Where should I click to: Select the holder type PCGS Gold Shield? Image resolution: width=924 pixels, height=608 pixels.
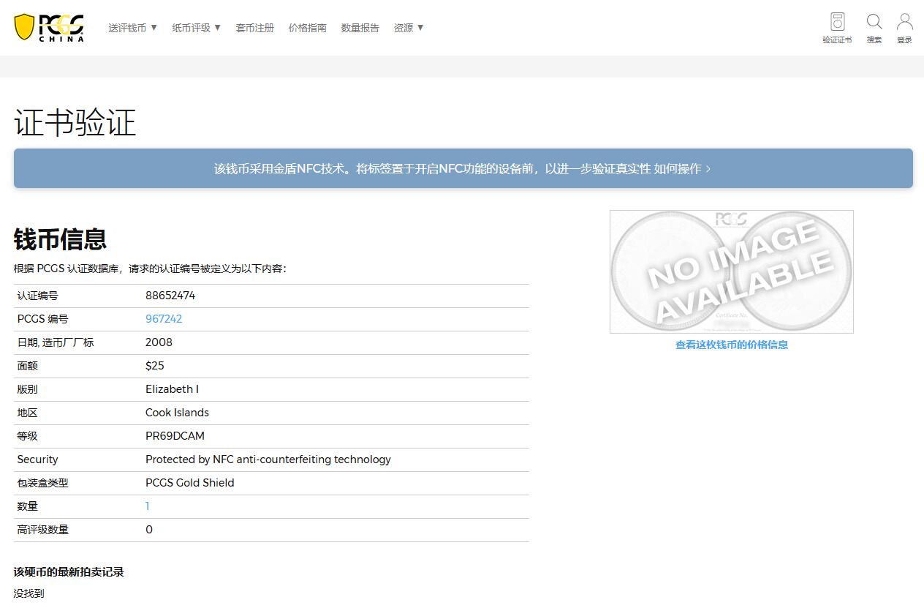(x=190, y=483)
